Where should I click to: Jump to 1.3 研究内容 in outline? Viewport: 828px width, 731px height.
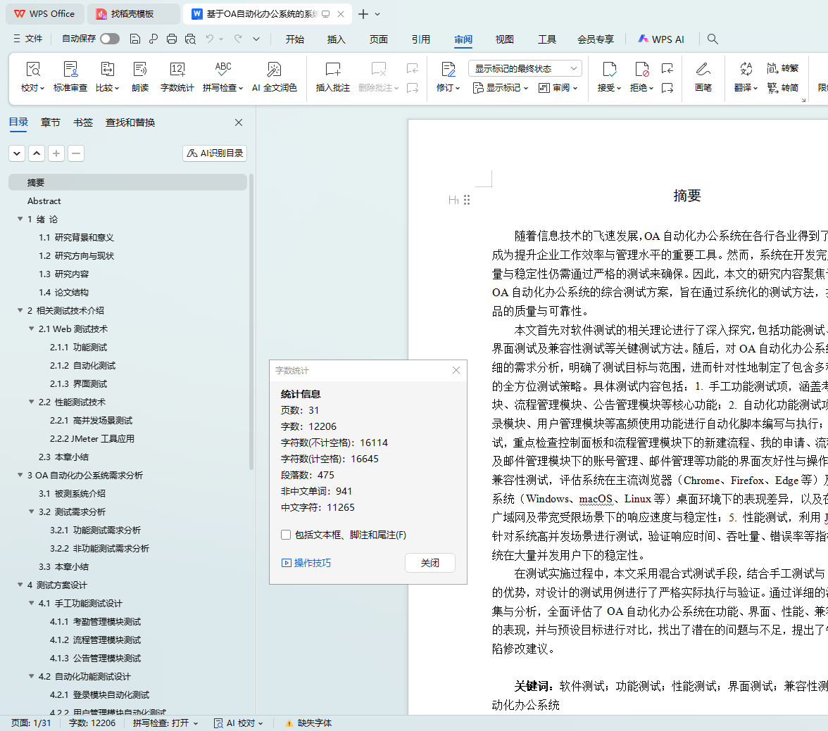63,274
